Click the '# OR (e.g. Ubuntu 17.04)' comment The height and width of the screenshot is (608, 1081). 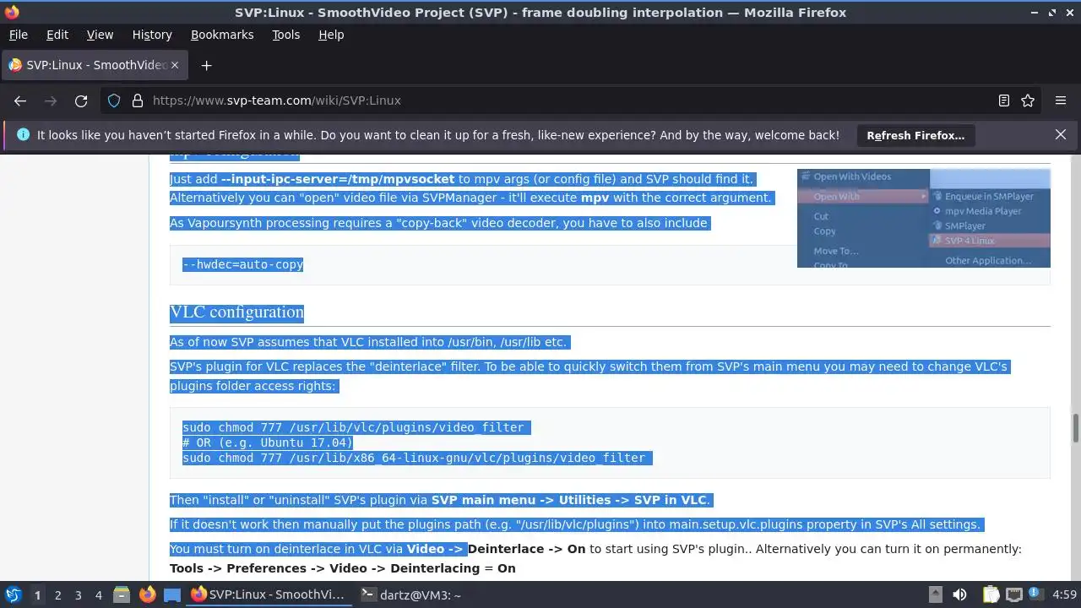click(x=268, y=442)
